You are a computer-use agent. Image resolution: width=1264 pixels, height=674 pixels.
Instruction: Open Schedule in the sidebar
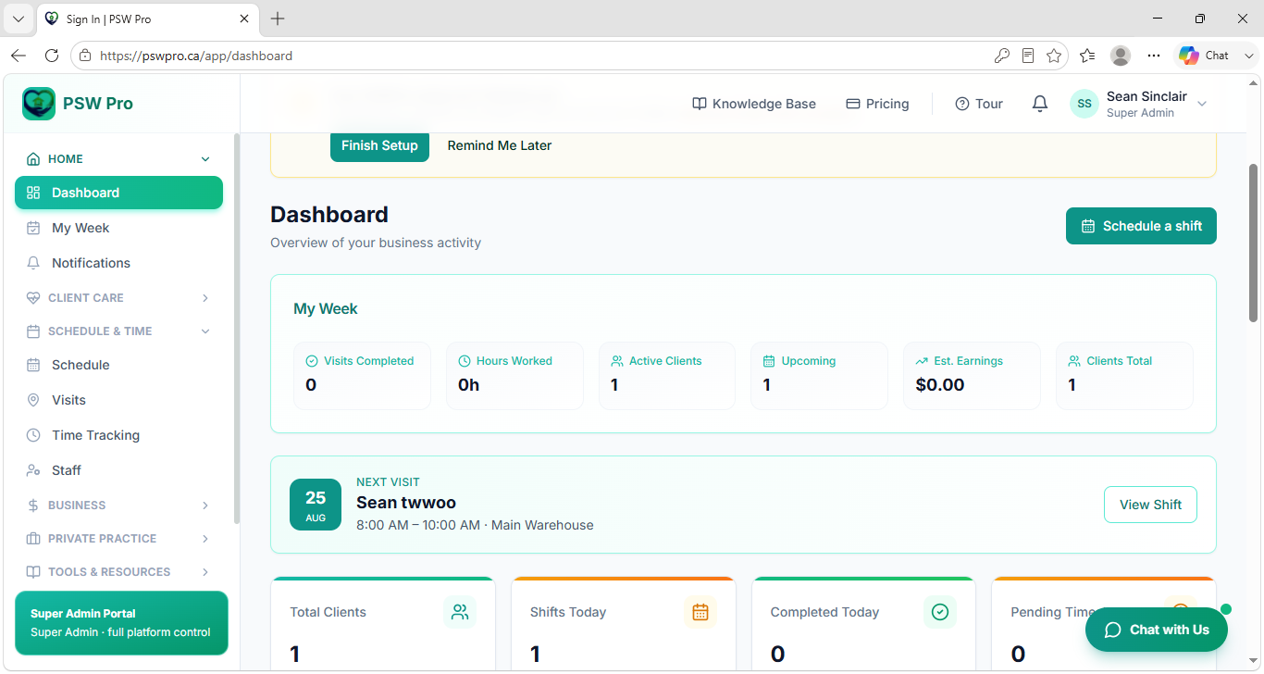tap(118, 365)
